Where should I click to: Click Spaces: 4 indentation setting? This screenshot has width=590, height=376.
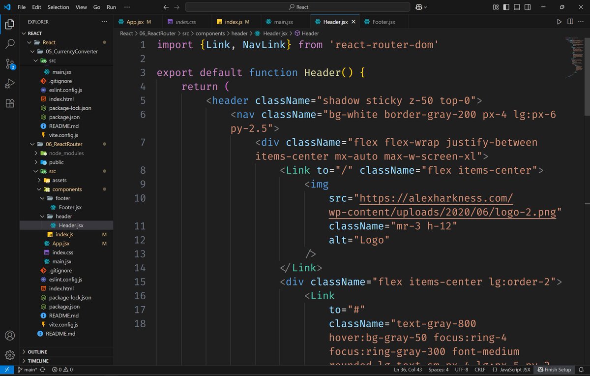pos(438,370)
